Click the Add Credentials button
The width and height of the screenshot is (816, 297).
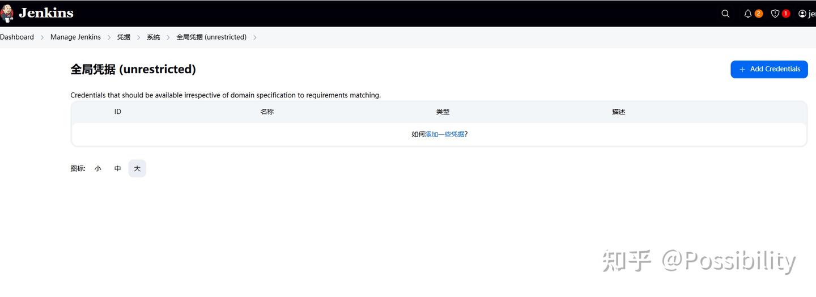[x=769, y=69]
